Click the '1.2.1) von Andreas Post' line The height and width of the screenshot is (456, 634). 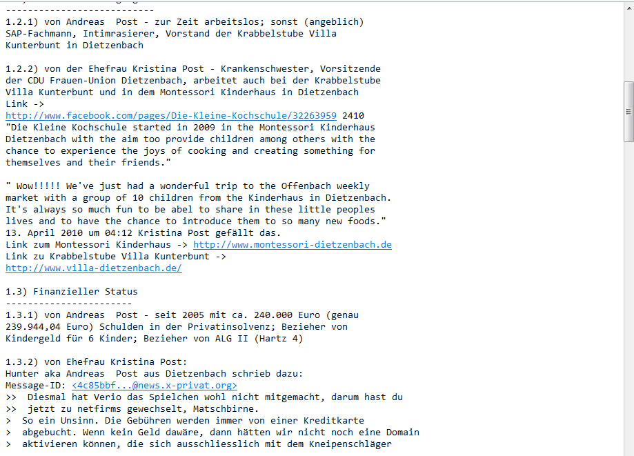coord(185,22)
